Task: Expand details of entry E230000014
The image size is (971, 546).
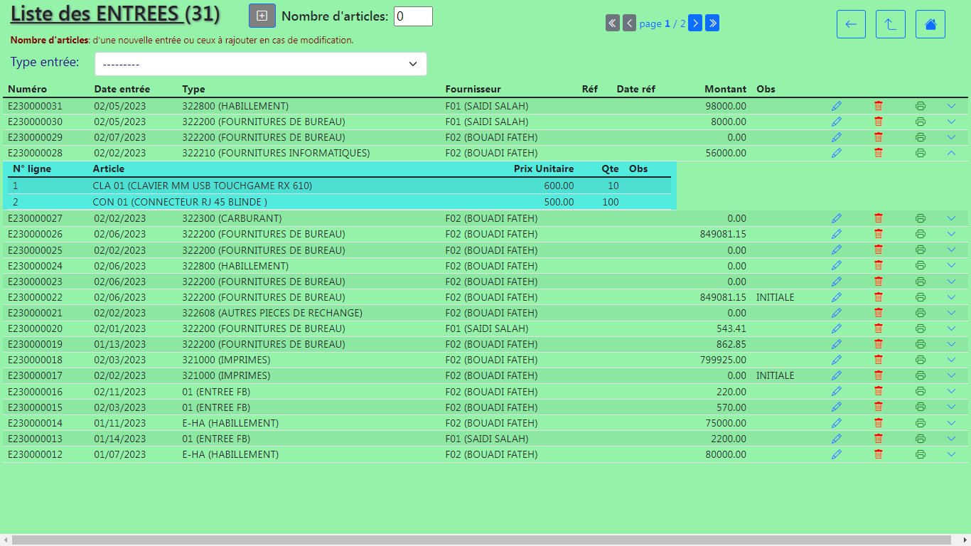Action: click(952, 423)
